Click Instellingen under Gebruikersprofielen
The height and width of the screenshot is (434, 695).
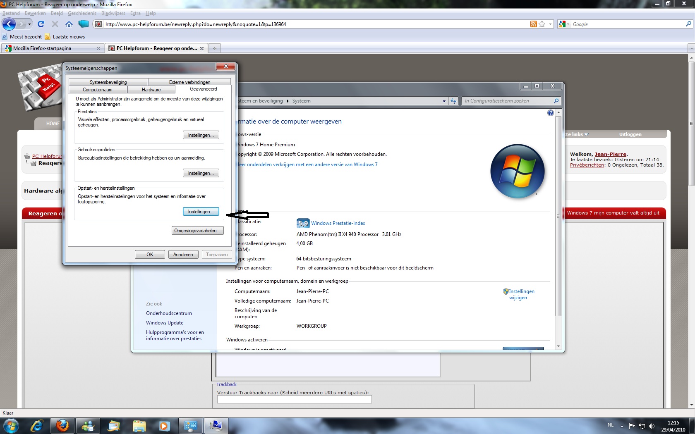click(x=201, y=173)
